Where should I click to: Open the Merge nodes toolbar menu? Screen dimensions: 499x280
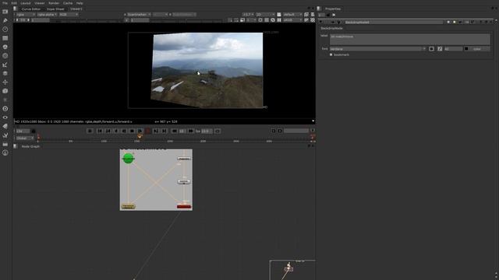(5, 73)
